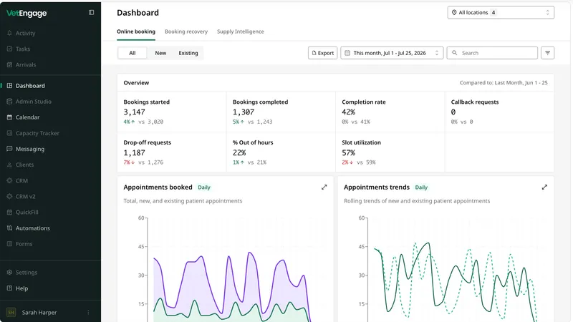Click the Activity bell icon
This screenshot has height=322, width=573.
[9, 33]
